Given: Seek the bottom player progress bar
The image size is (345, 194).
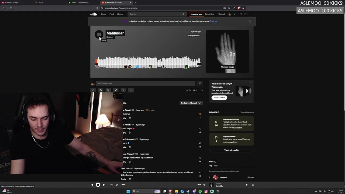Looking at the screenshot, I should pos(161,185).
